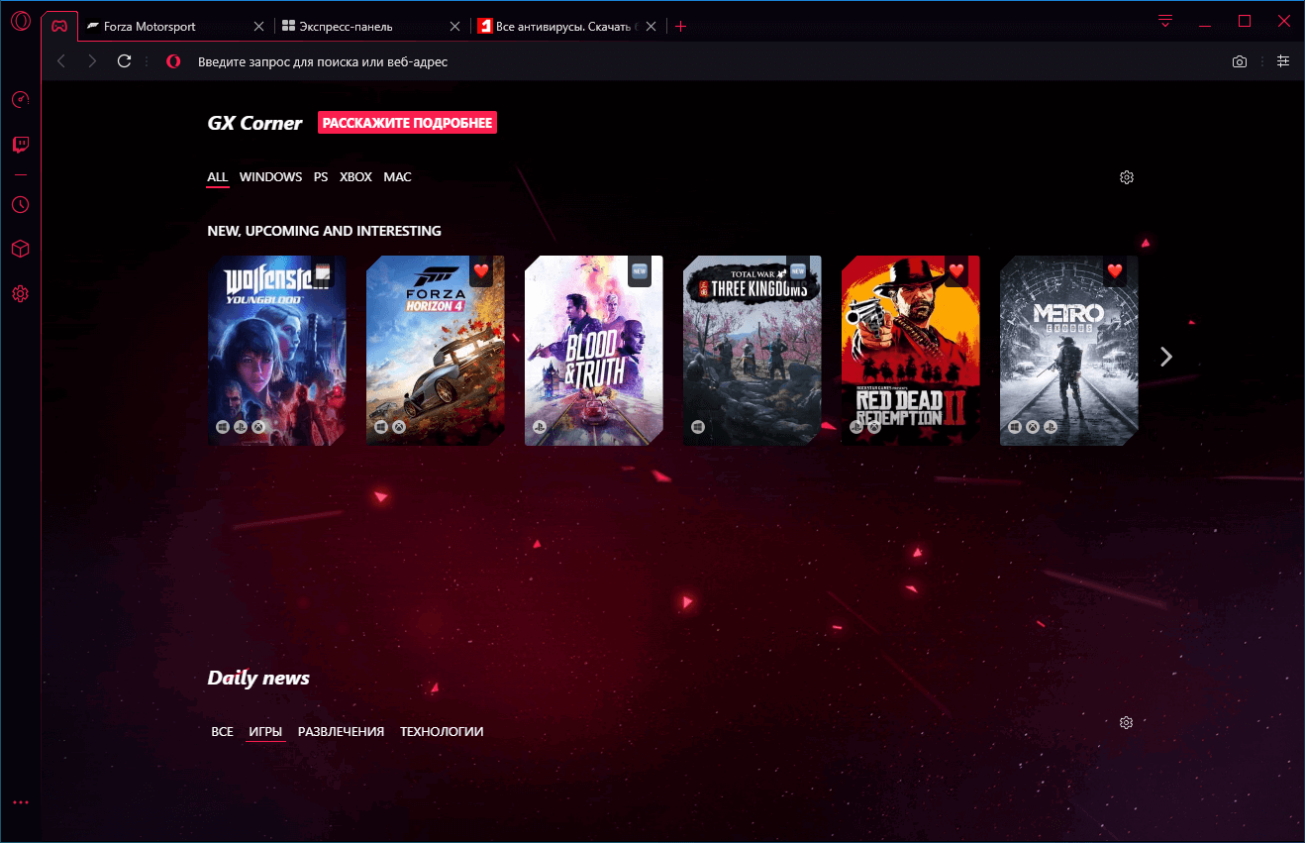Filter games by PS
1305x843 pixels.
coord(321,177)
